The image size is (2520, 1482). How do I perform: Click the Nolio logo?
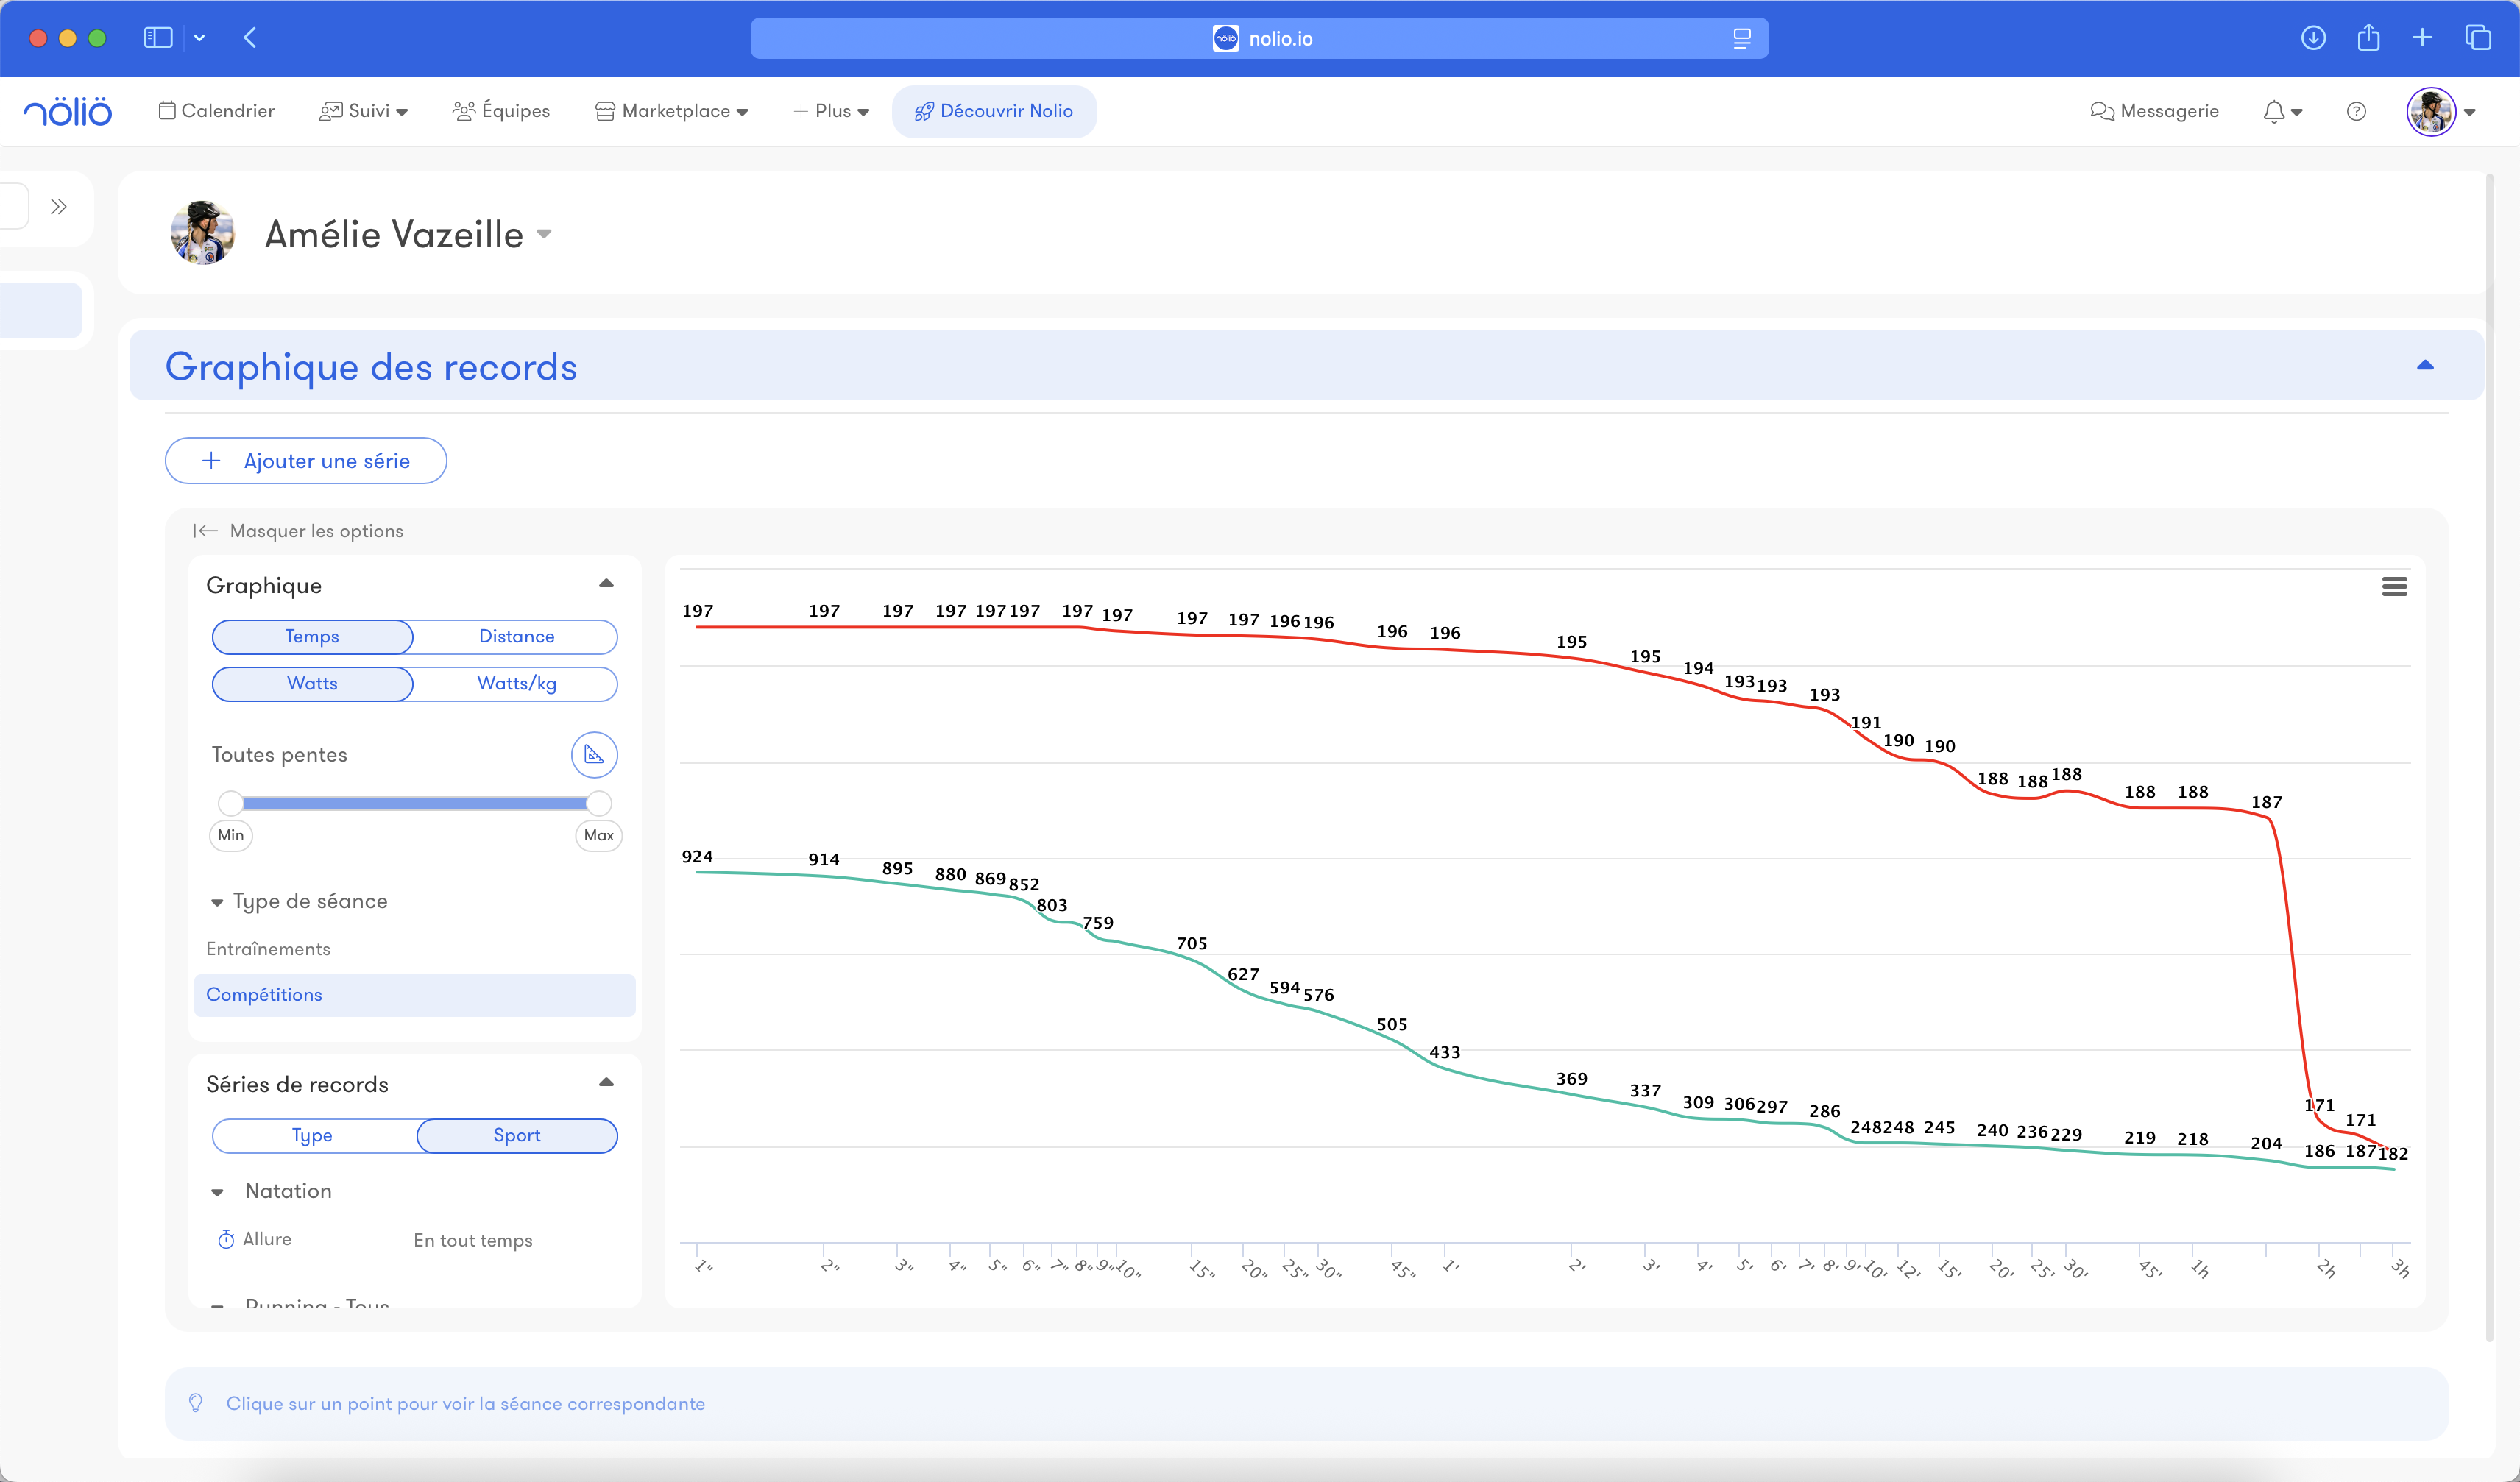click(68, 112)
